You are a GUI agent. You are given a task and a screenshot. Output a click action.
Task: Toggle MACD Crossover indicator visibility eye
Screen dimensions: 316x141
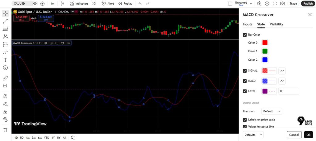[45, 43]
